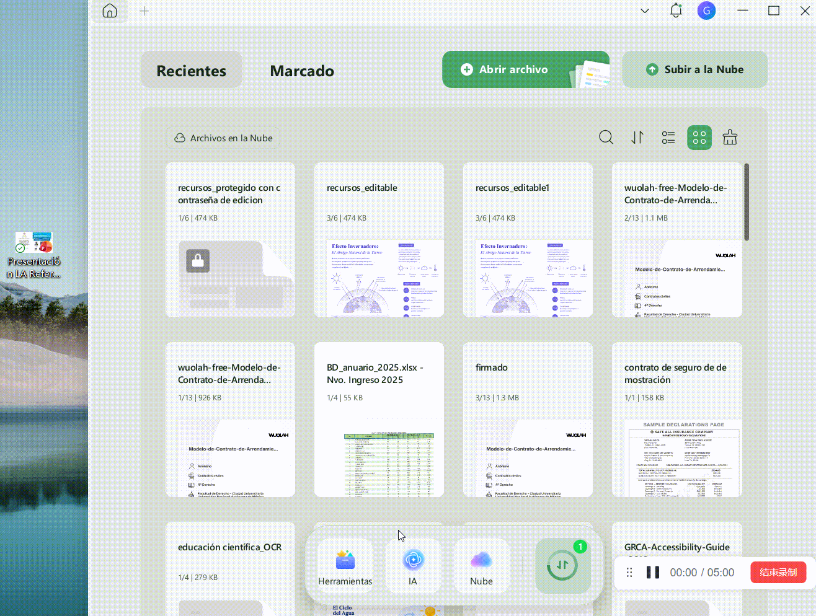Click the file list vertical scrollbar
This screenshot has height=616, width=816.
pyautogui.click(x=747, y=202)
